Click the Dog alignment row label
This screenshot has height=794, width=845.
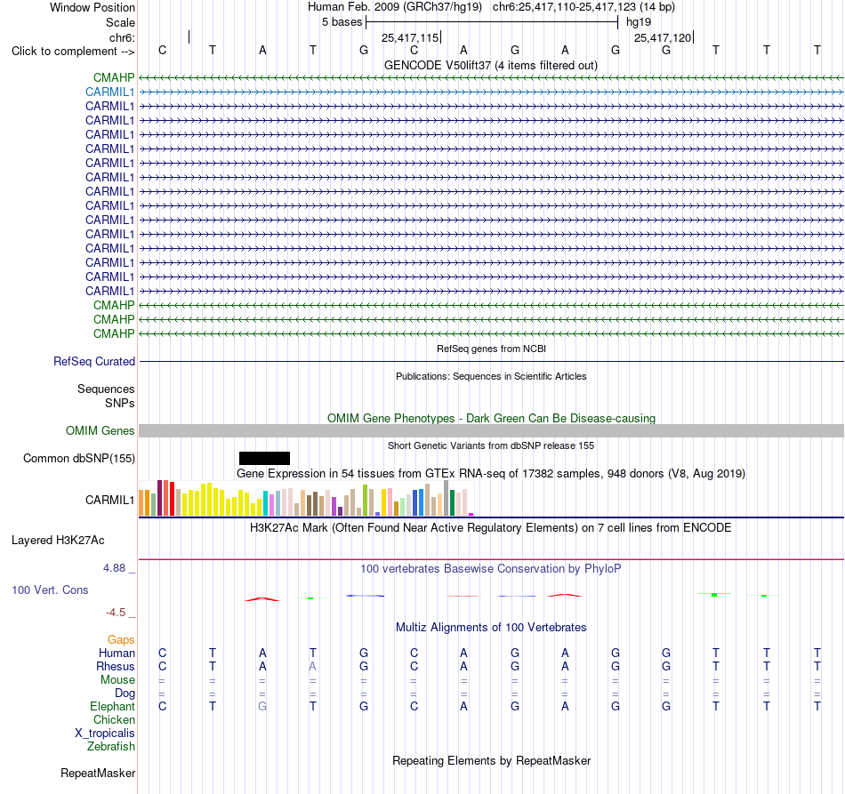pyautogui.click(x=125, y=694)
